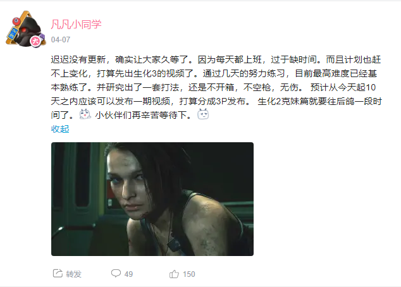Click the unamused emoji ending the post
Screen dimensions: 401x287
(x=203, y=114)
